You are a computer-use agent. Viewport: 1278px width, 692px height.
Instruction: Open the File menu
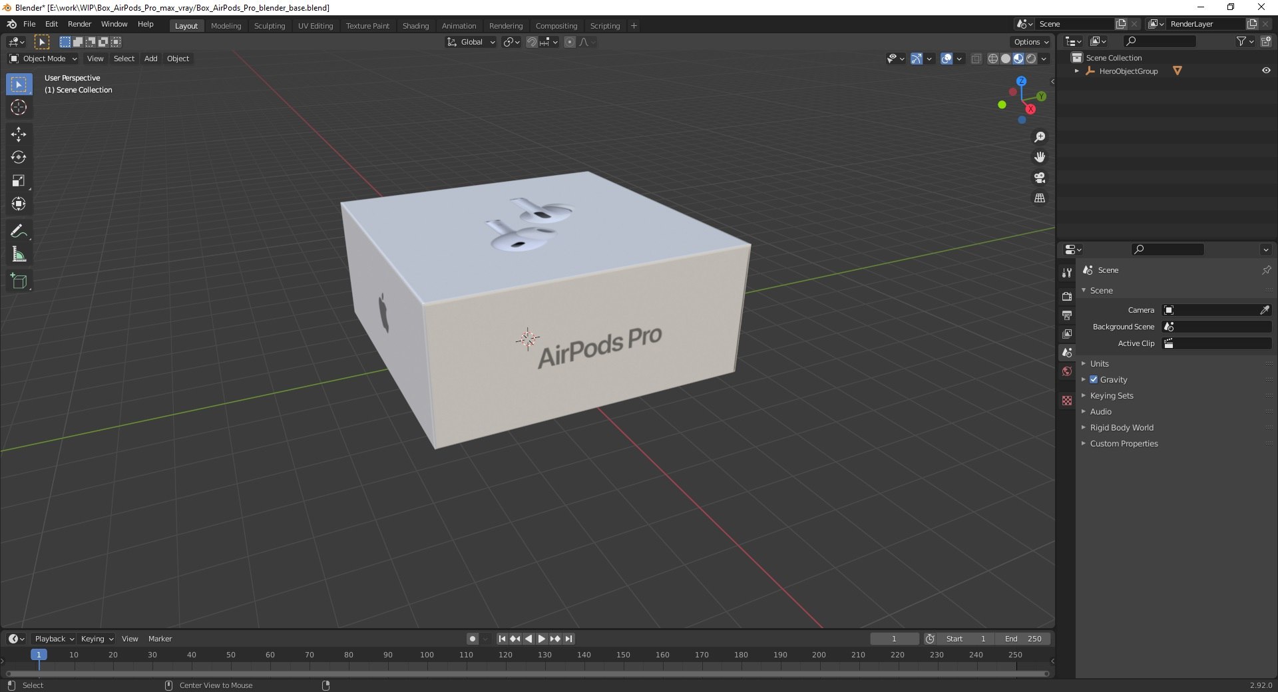tap(29, 24)
